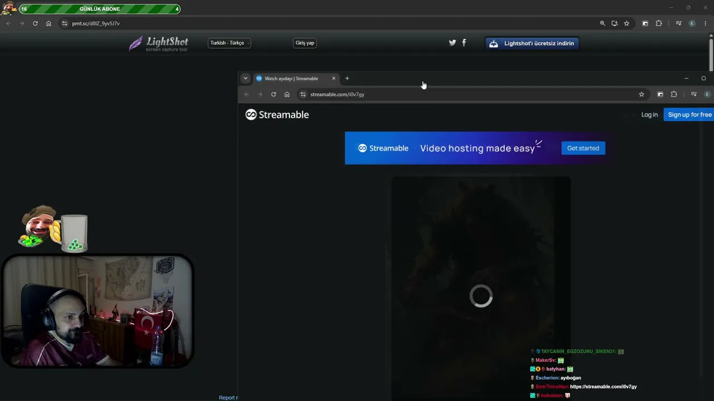Open the media controls icon in the main browser toolbar
The width and height of the screenshot is (714, 401).
[x=678, y=23]
